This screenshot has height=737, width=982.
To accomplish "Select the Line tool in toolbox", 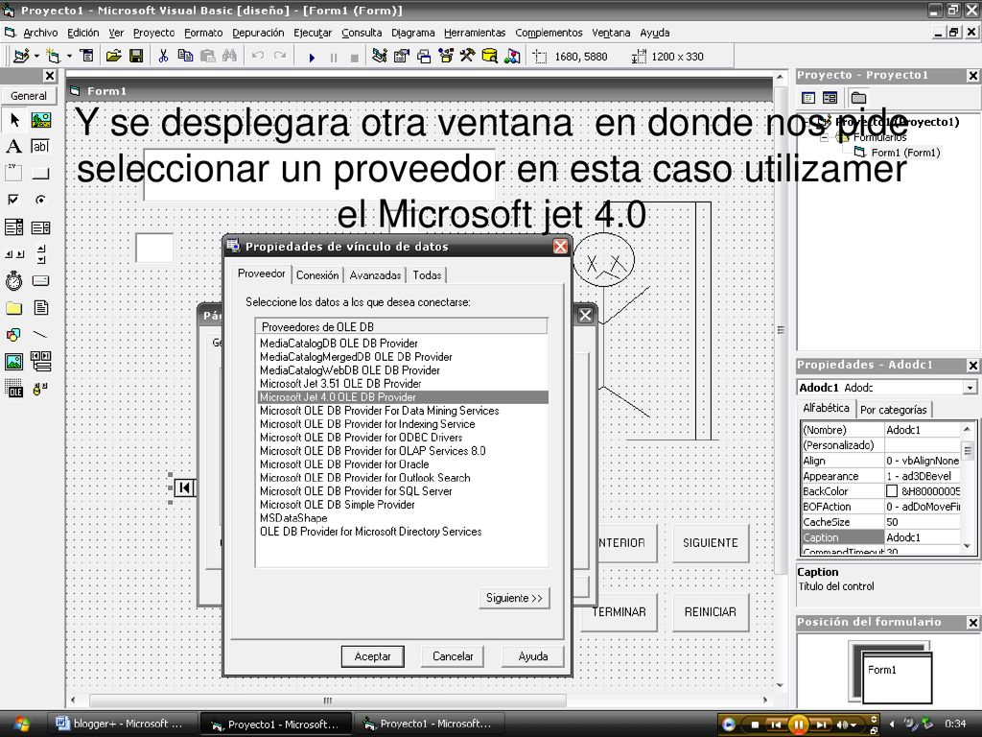I will pos(40,335).
